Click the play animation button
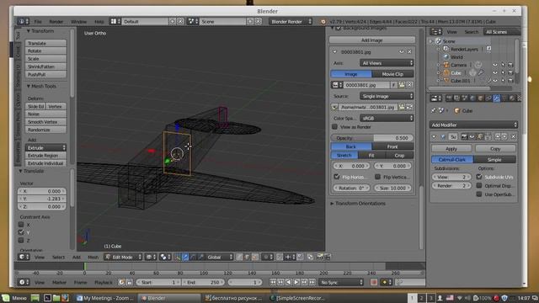539x303 pixels. (296, 282)
